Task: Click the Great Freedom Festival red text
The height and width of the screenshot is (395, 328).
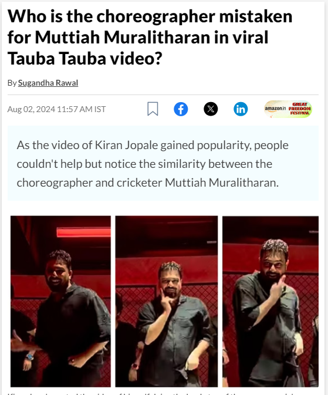Action: tap(299, 109)
